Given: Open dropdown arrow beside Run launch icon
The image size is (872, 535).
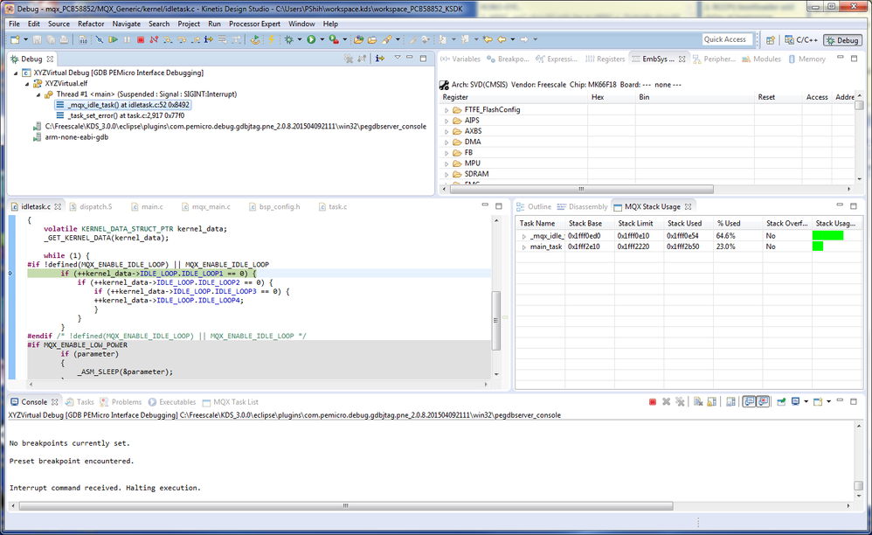Looking at the screenshot, I should click(322, 39).
